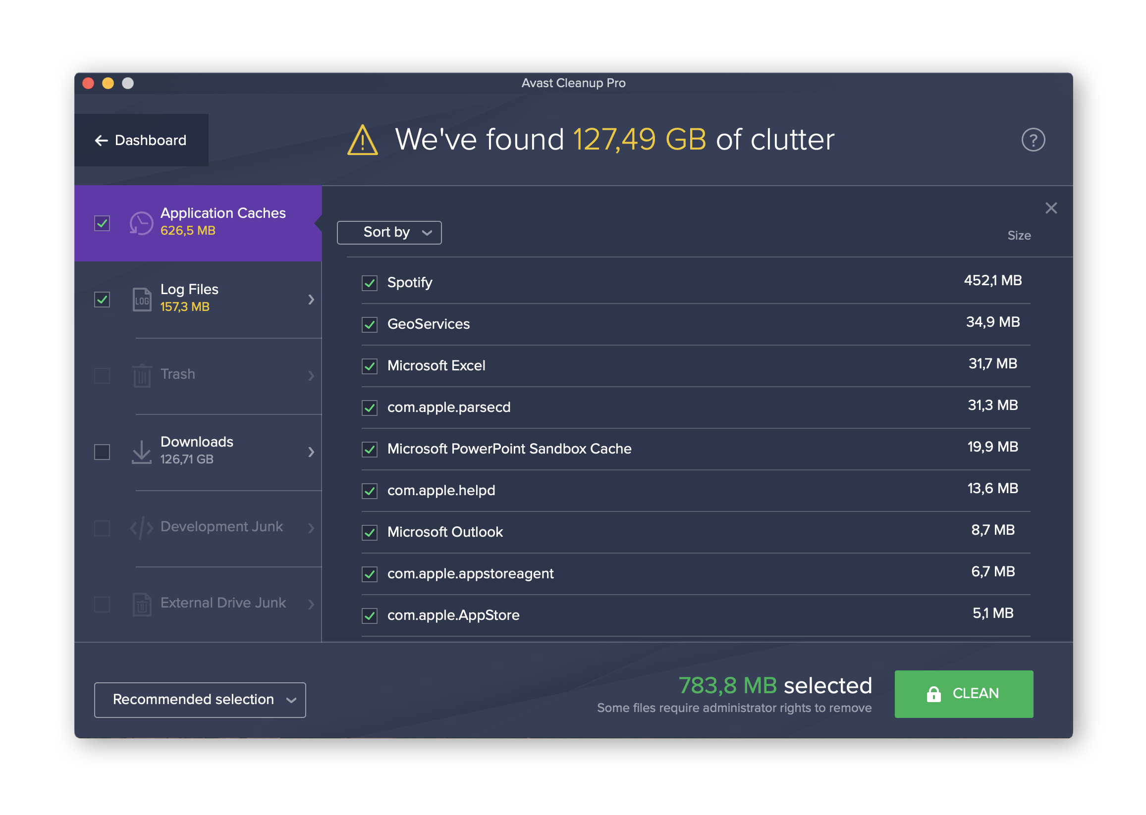Uncheck the com.apple.parsecd checkbox
The width and height of the screenshot is (1146, 815).
(370, 408)
